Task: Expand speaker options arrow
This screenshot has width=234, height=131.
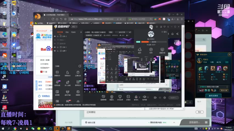Action: (x=148, y=97)
